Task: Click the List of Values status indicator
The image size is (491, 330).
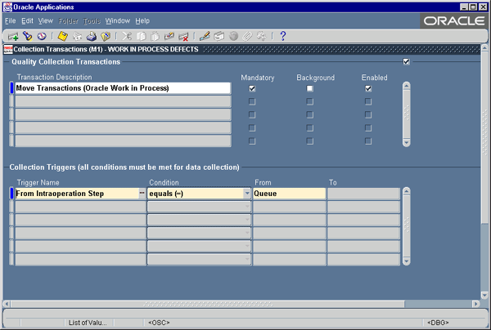Action: click(x=88, y=323)
